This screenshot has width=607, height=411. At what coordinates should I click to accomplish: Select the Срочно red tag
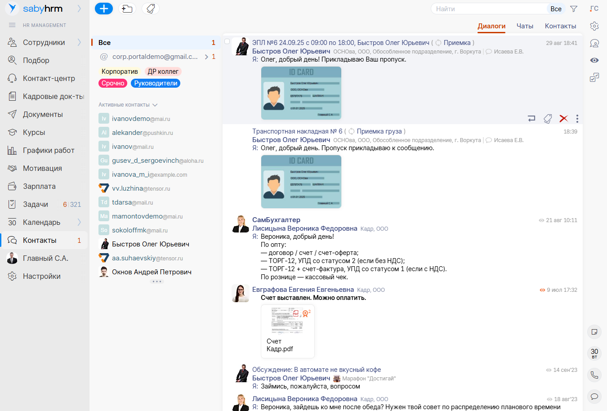pos(113,83)
